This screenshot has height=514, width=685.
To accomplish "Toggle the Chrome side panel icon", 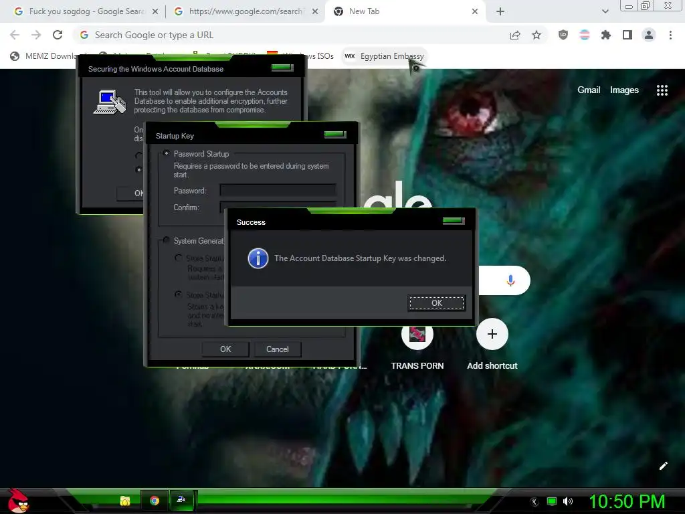I will pos(627,35).
